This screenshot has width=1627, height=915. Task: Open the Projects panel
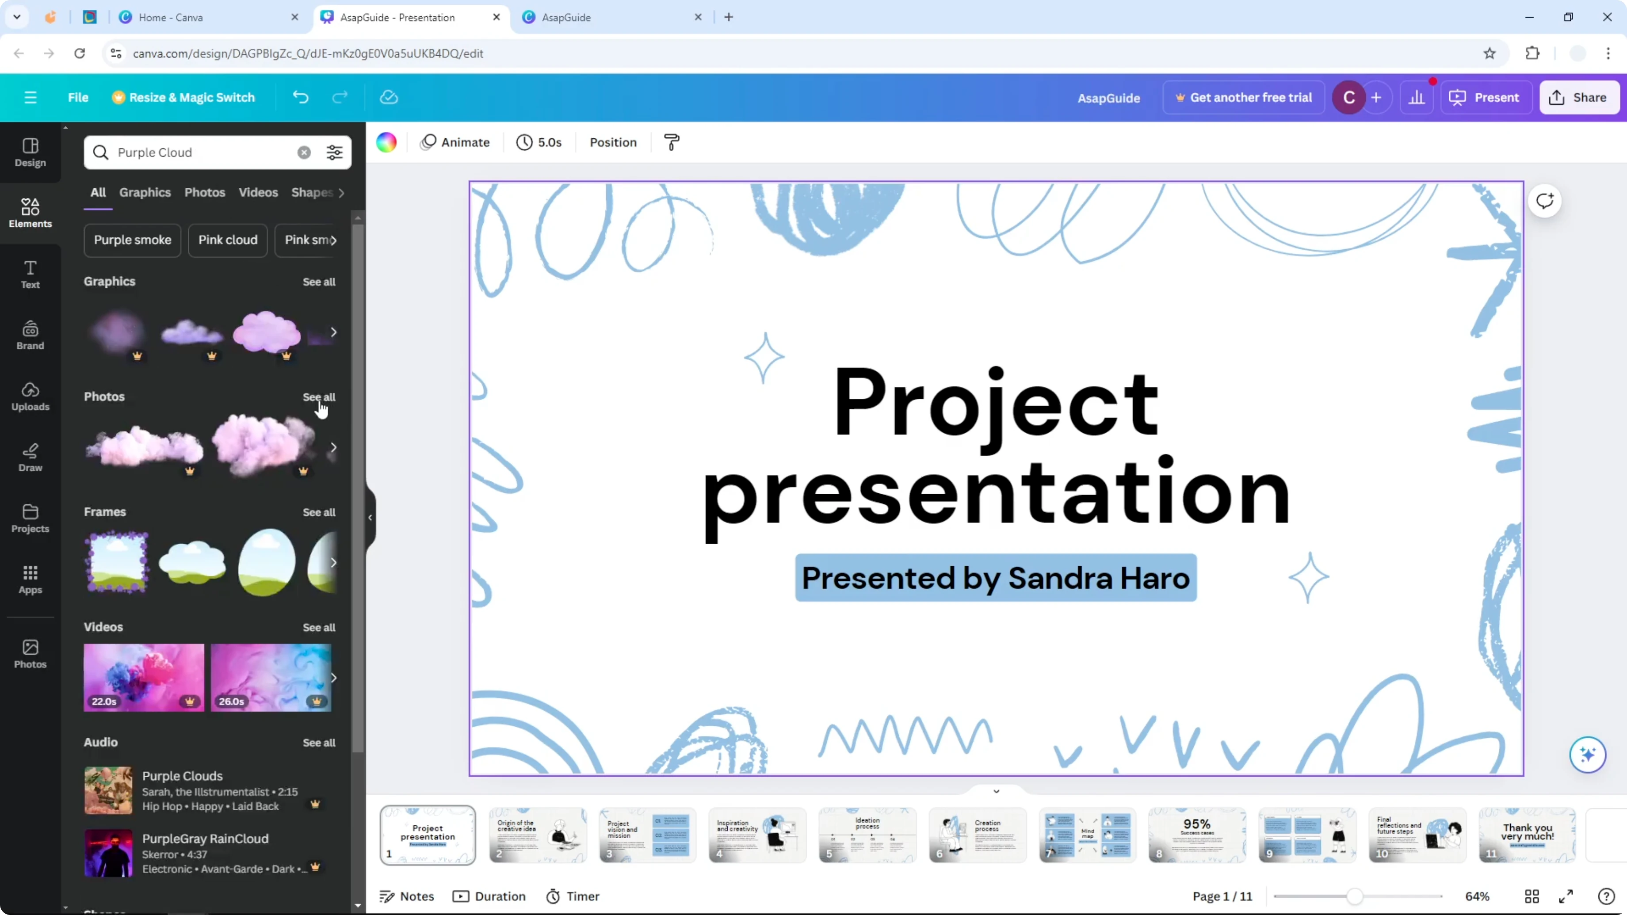pos(31,518)
